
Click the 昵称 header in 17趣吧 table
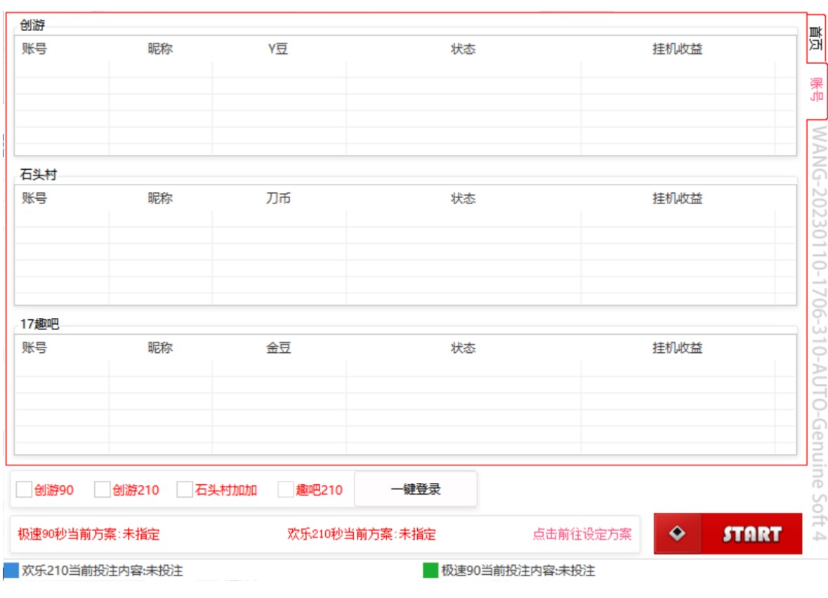(x=160, y=348)
